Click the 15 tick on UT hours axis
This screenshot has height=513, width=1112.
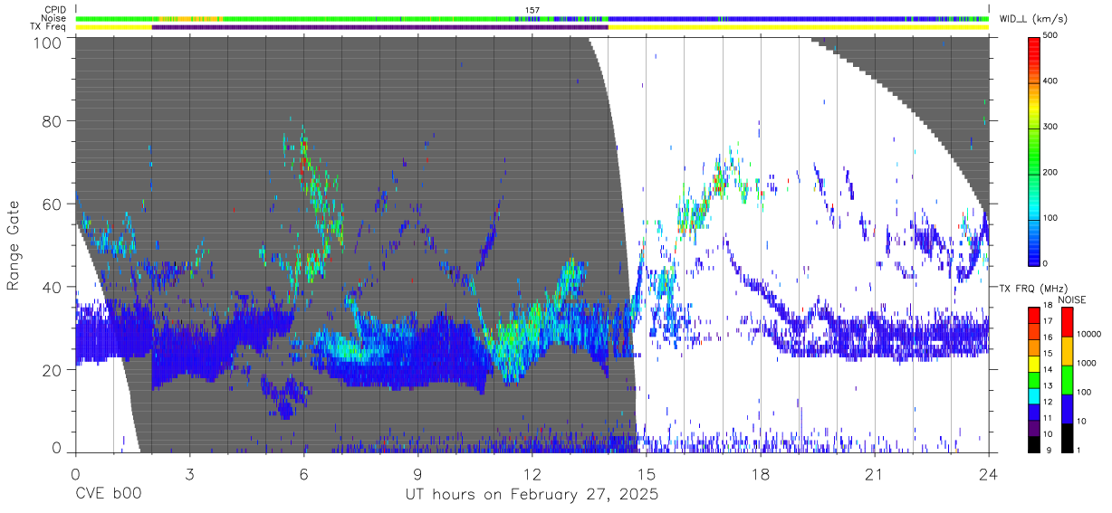click(x=646, y=473)
